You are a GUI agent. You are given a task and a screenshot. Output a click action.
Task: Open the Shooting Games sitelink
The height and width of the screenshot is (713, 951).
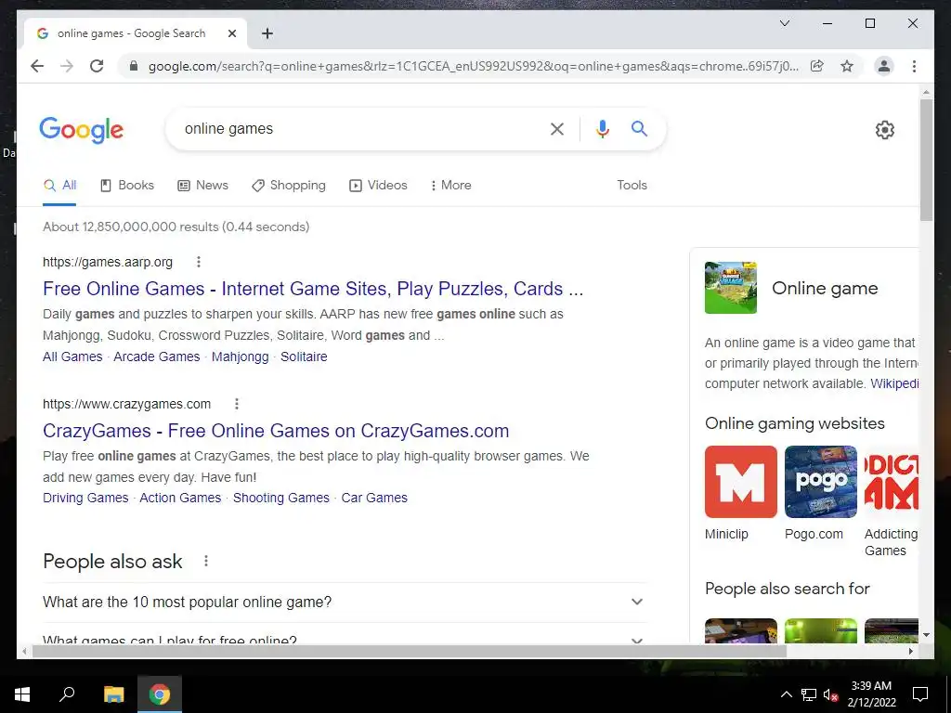280,498
